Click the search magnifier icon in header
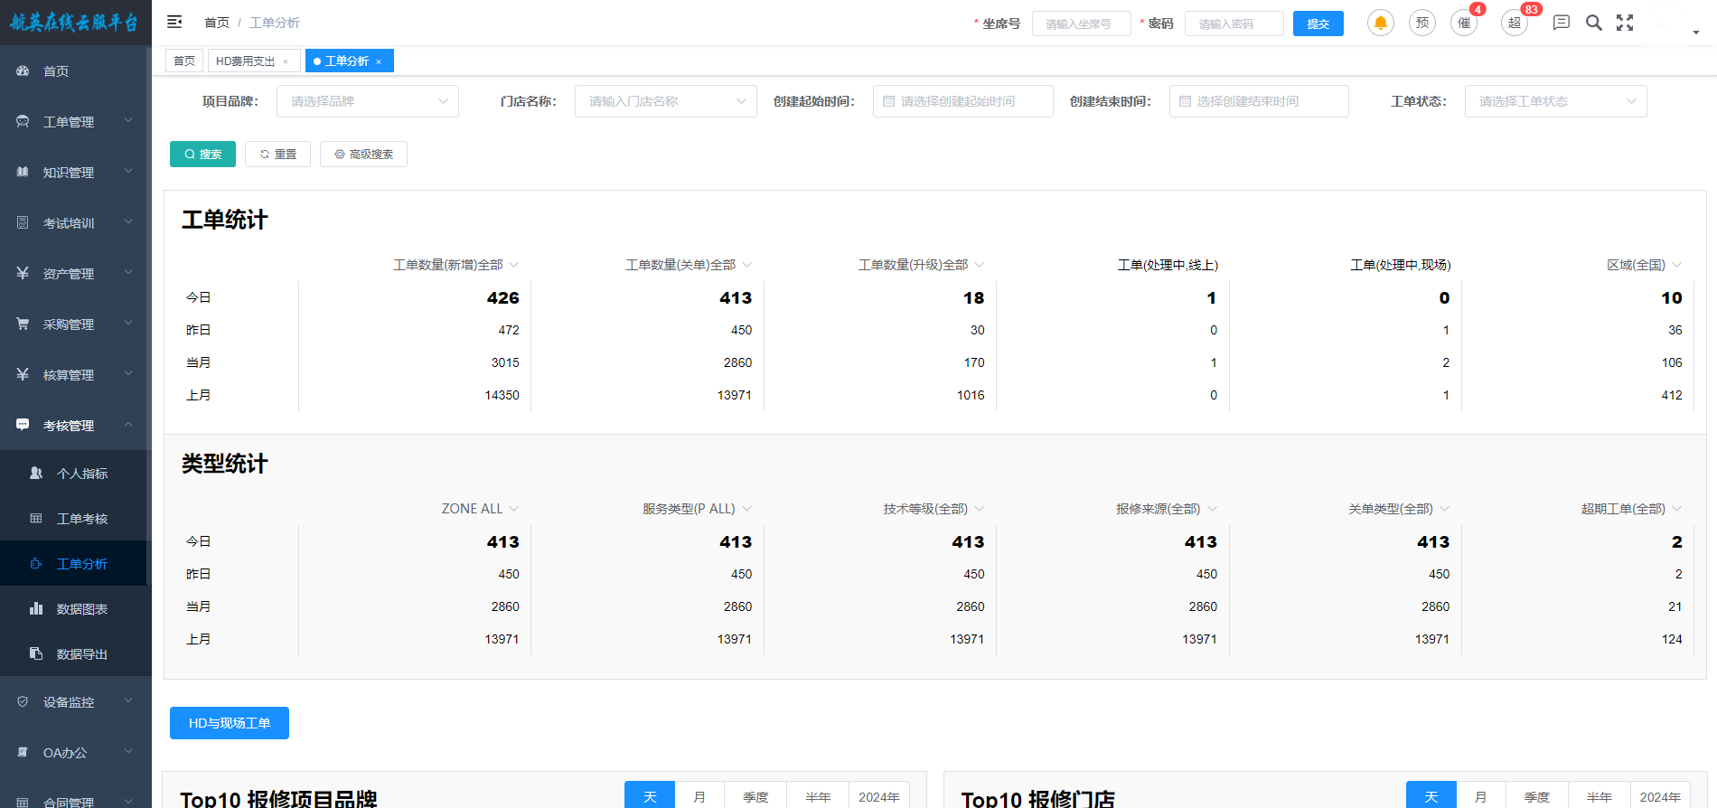 [x=1594, y=23]
